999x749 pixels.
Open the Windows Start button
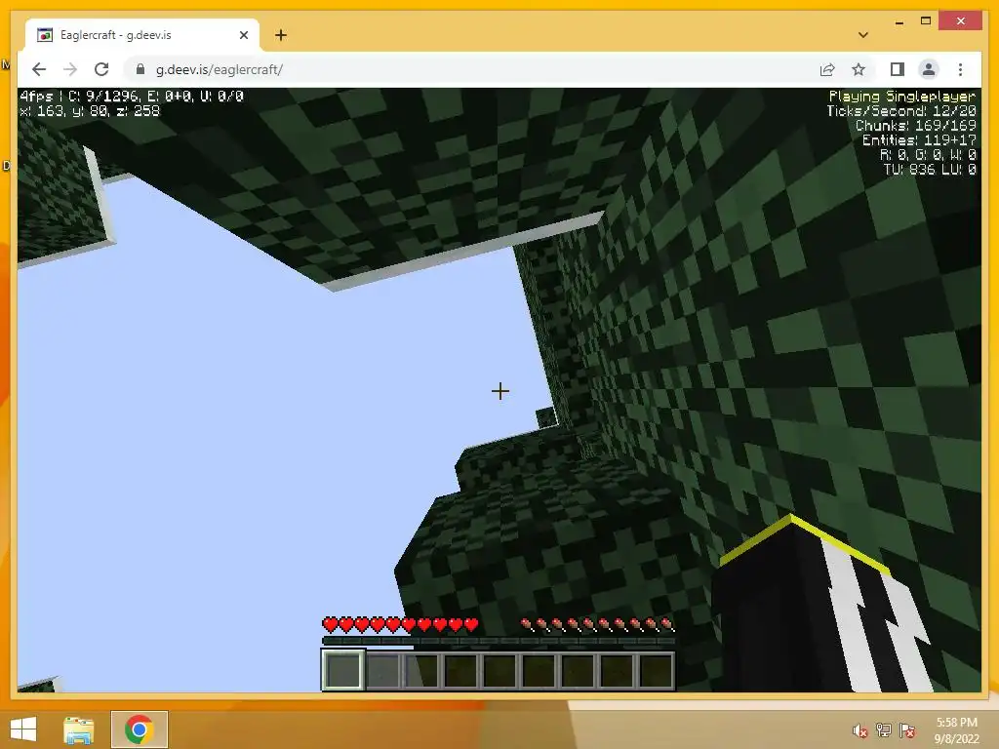point(23,729)
